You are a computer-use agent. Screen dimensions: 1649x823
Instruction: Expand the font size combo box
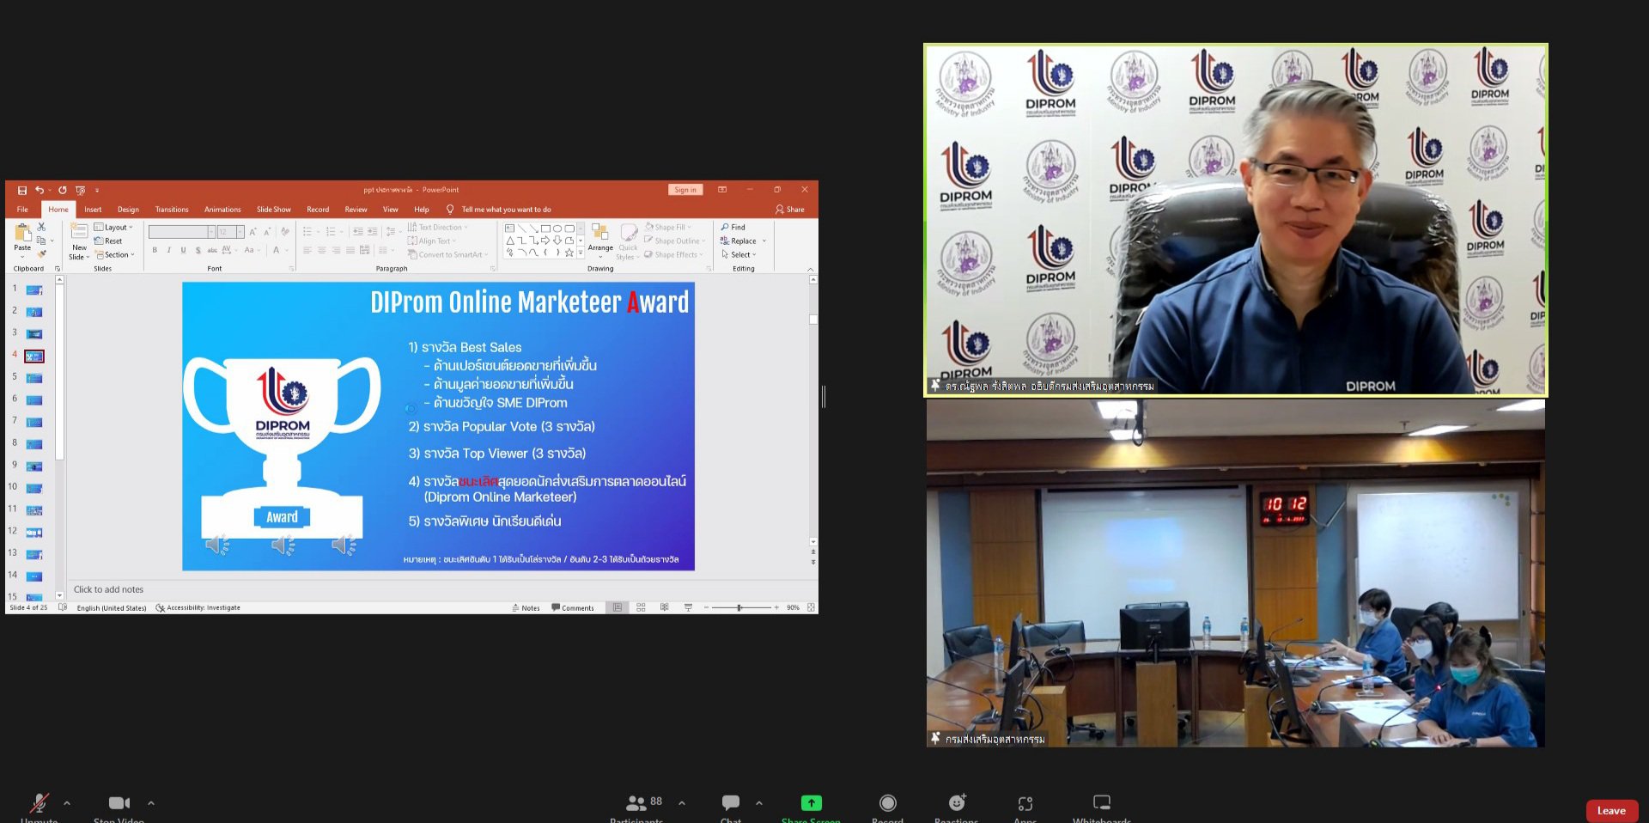coord(240,232)
